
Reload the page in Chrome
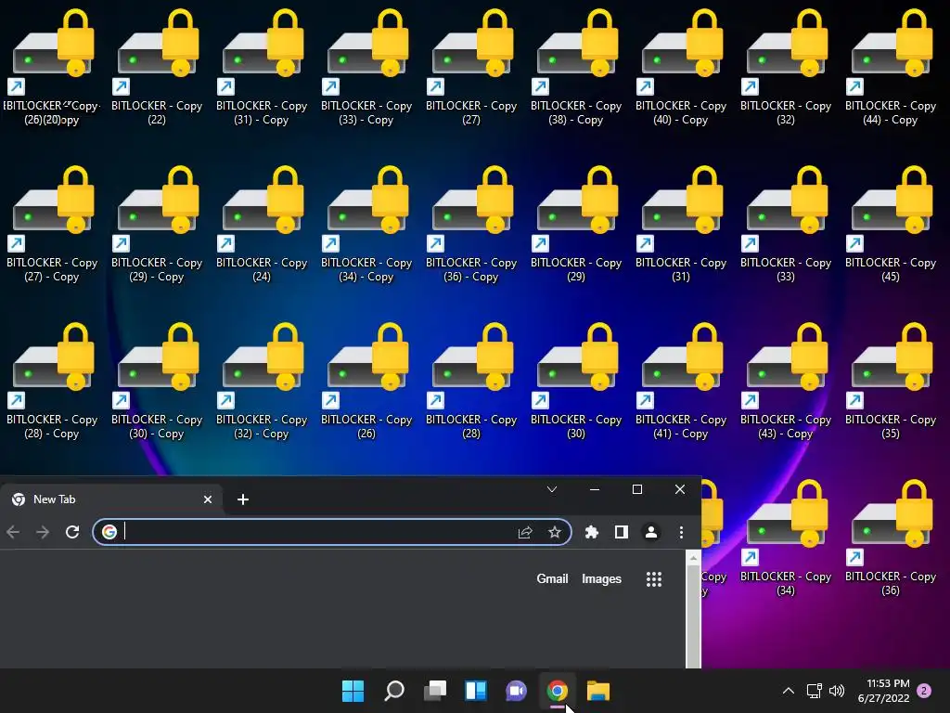click(72, 532)
